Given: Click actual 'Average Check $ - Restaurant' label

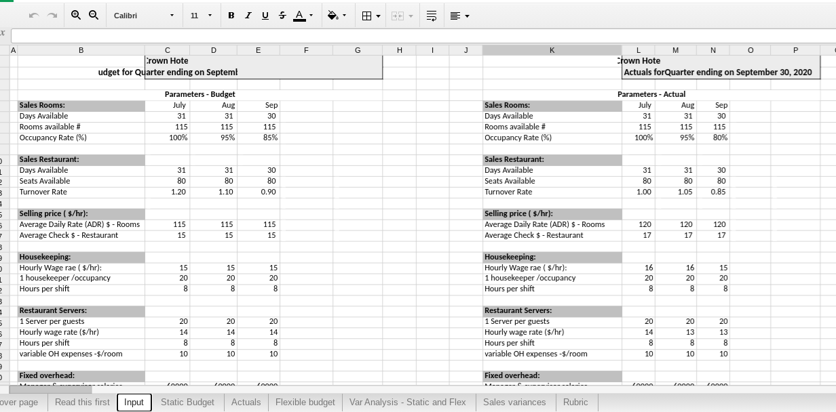Looking at the screenshot, I should pos(533,235).
